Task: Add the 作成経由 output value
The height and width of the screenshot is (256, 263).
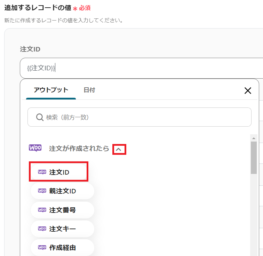Action: [x=63, y=248]
